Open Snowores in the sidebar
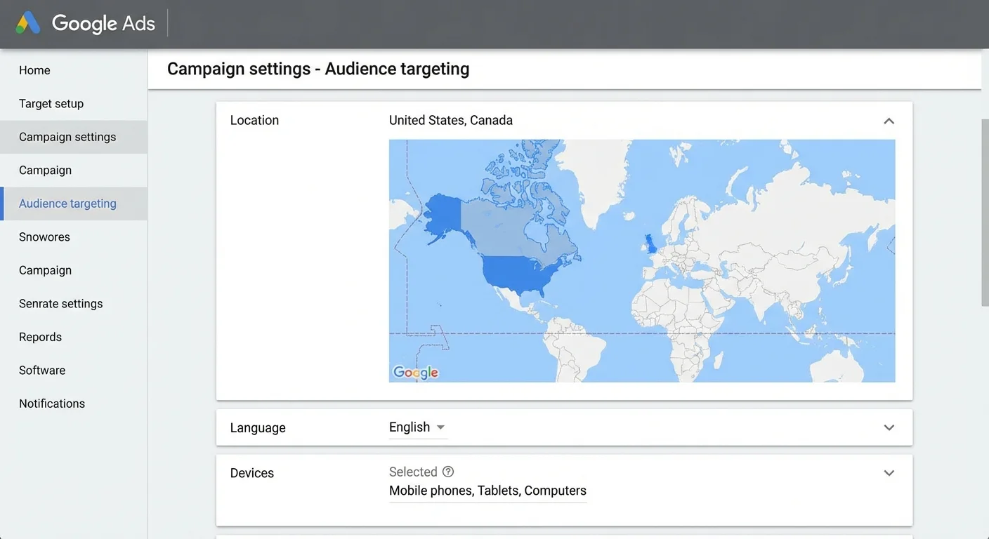This screenshot has width=989, height=539. [74, 237]
